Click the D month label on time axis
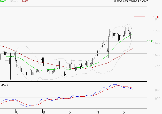 [124, 112]
